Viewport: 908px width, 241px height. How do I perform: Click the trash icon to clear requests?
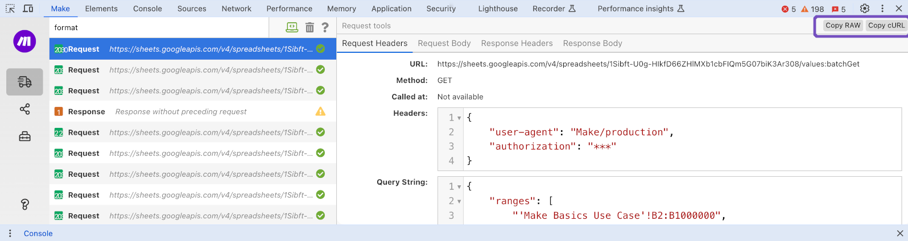pos(309,27)
